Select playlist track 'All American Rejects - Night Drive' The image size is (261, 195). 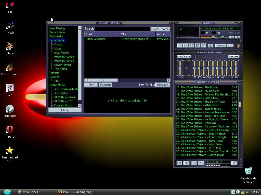[x=206, y=144]
